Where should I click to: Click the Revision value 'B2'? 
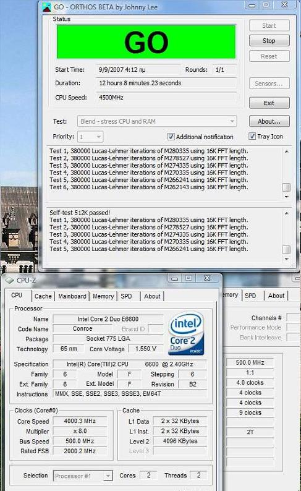coord(193,384)
